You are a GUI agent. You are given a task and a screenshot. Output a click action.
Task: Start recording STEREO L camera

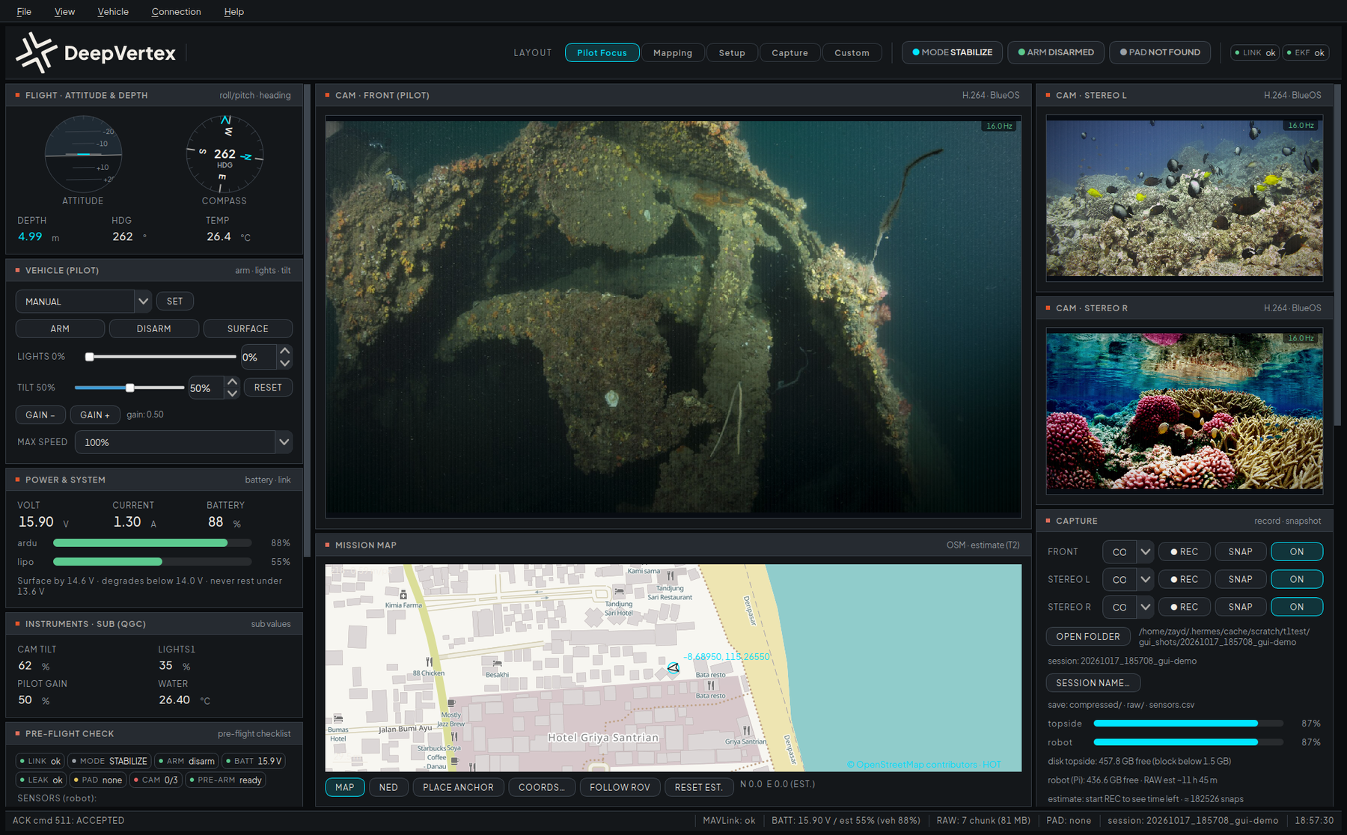pos(1185,579)
